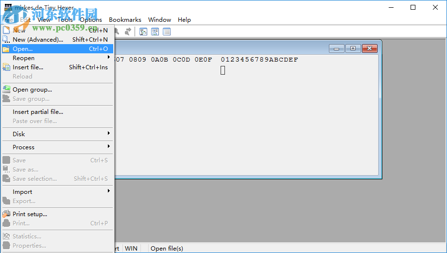
Task: Choose Insert partial file... entry
Action: (x=38, y=111)
